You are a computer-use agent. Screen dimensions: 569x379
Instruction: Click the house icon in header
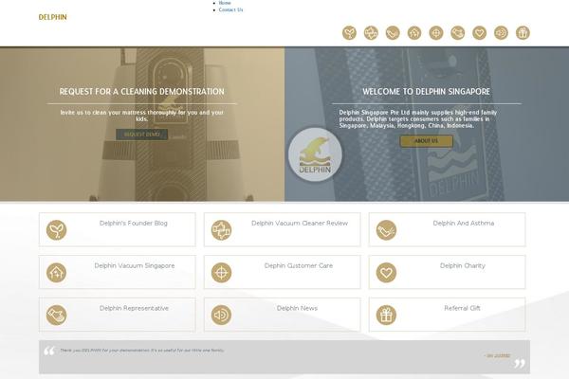(414, 33)
